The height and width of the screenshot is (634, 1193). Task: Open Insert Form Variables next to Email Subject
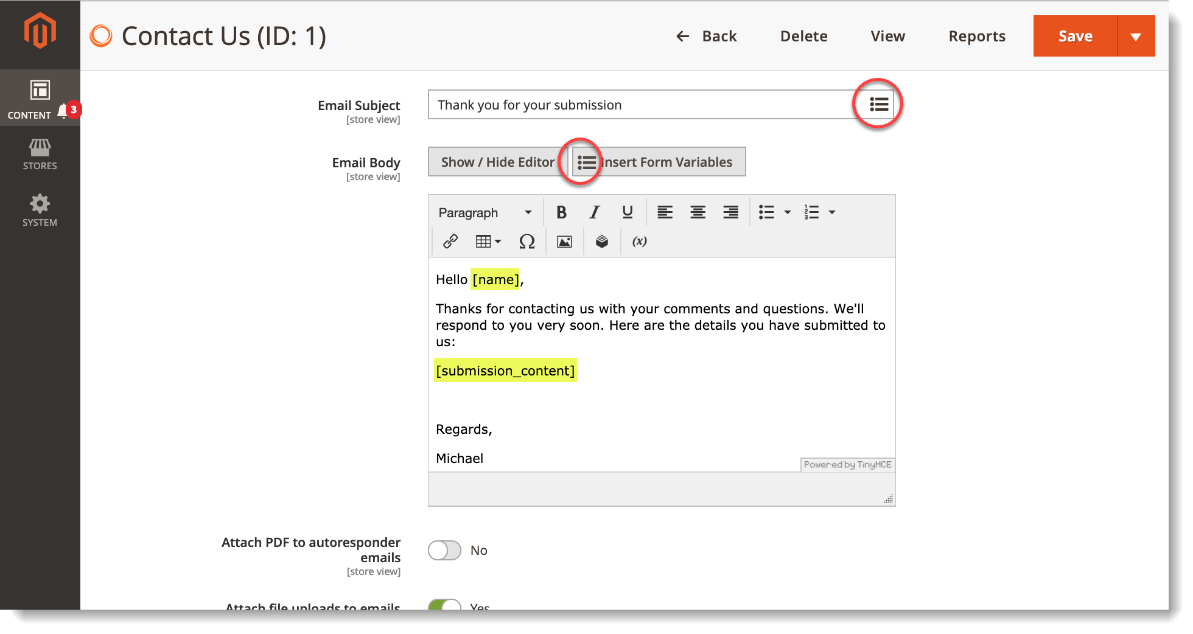pyautogui.click(x=878, y=104)
